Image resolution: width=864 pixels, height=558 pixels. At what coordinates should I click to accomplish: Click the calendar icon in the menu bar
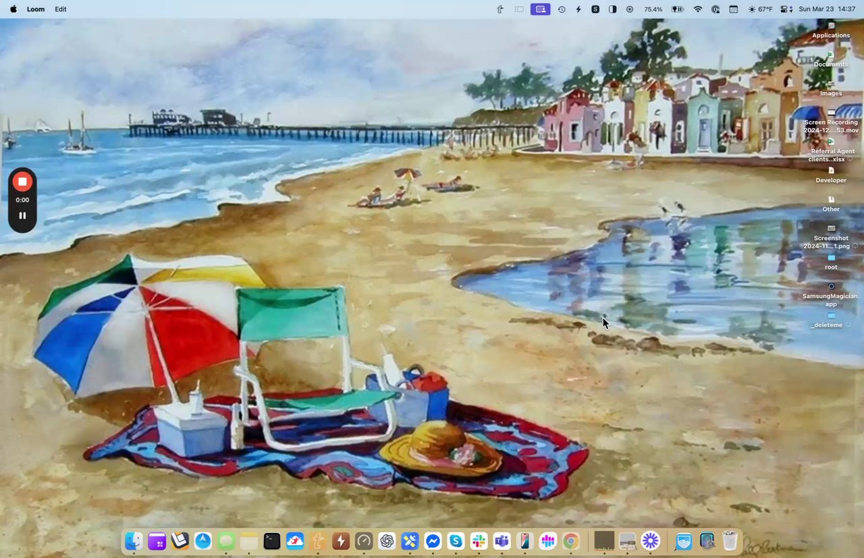pyautogui.click(x=733, y=9)
